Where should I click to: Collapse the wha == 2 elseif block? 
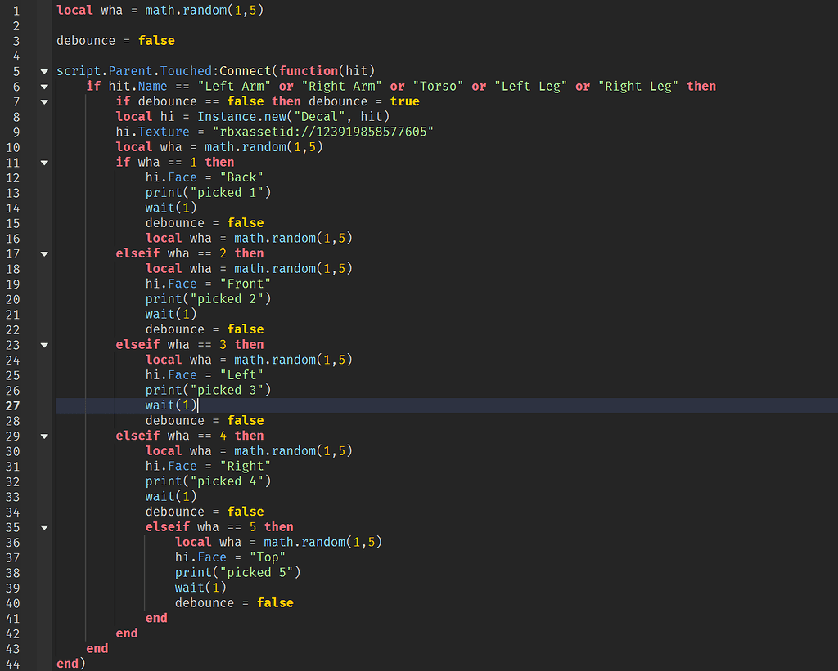(x=43, y=253)
